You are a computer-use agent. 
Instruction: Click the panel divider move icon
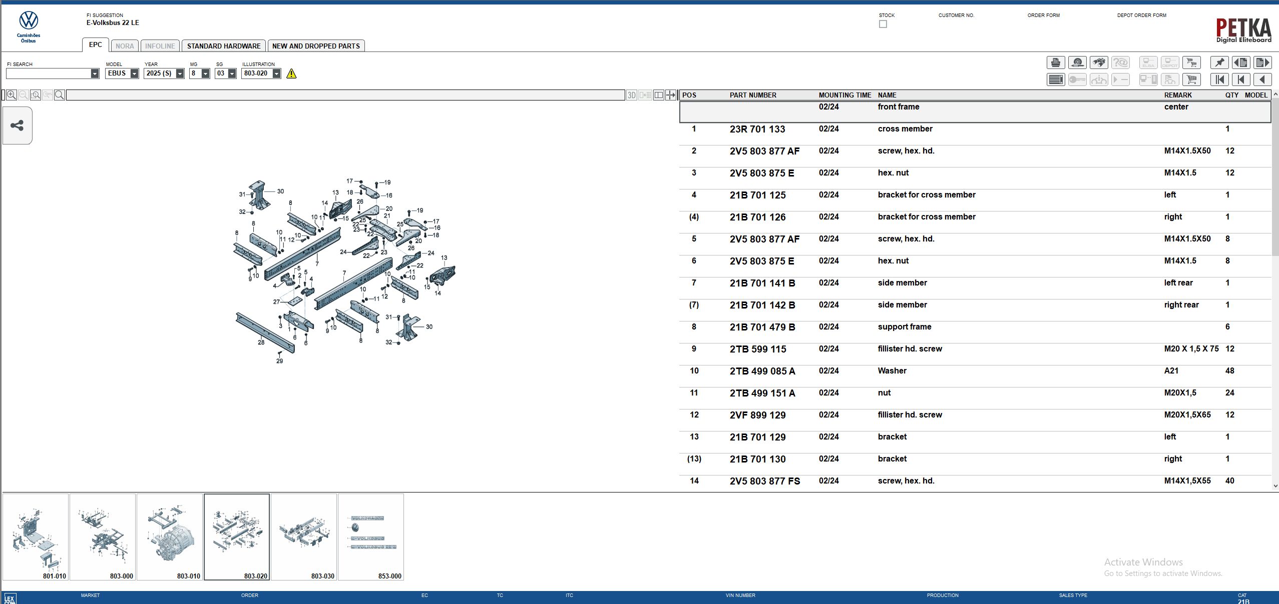pyautogui.click(x=671, y=95)
